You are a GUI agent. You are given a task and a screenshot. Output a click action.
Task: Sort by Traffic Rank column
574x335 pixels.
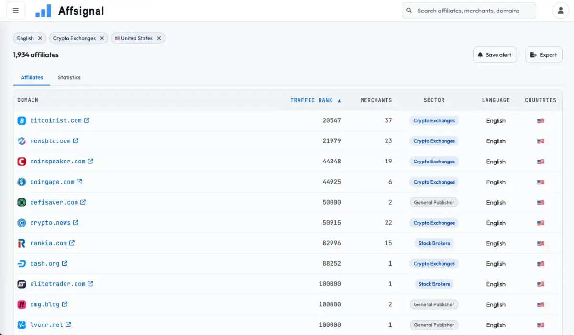pyautogui.click(x=316, y=100)
